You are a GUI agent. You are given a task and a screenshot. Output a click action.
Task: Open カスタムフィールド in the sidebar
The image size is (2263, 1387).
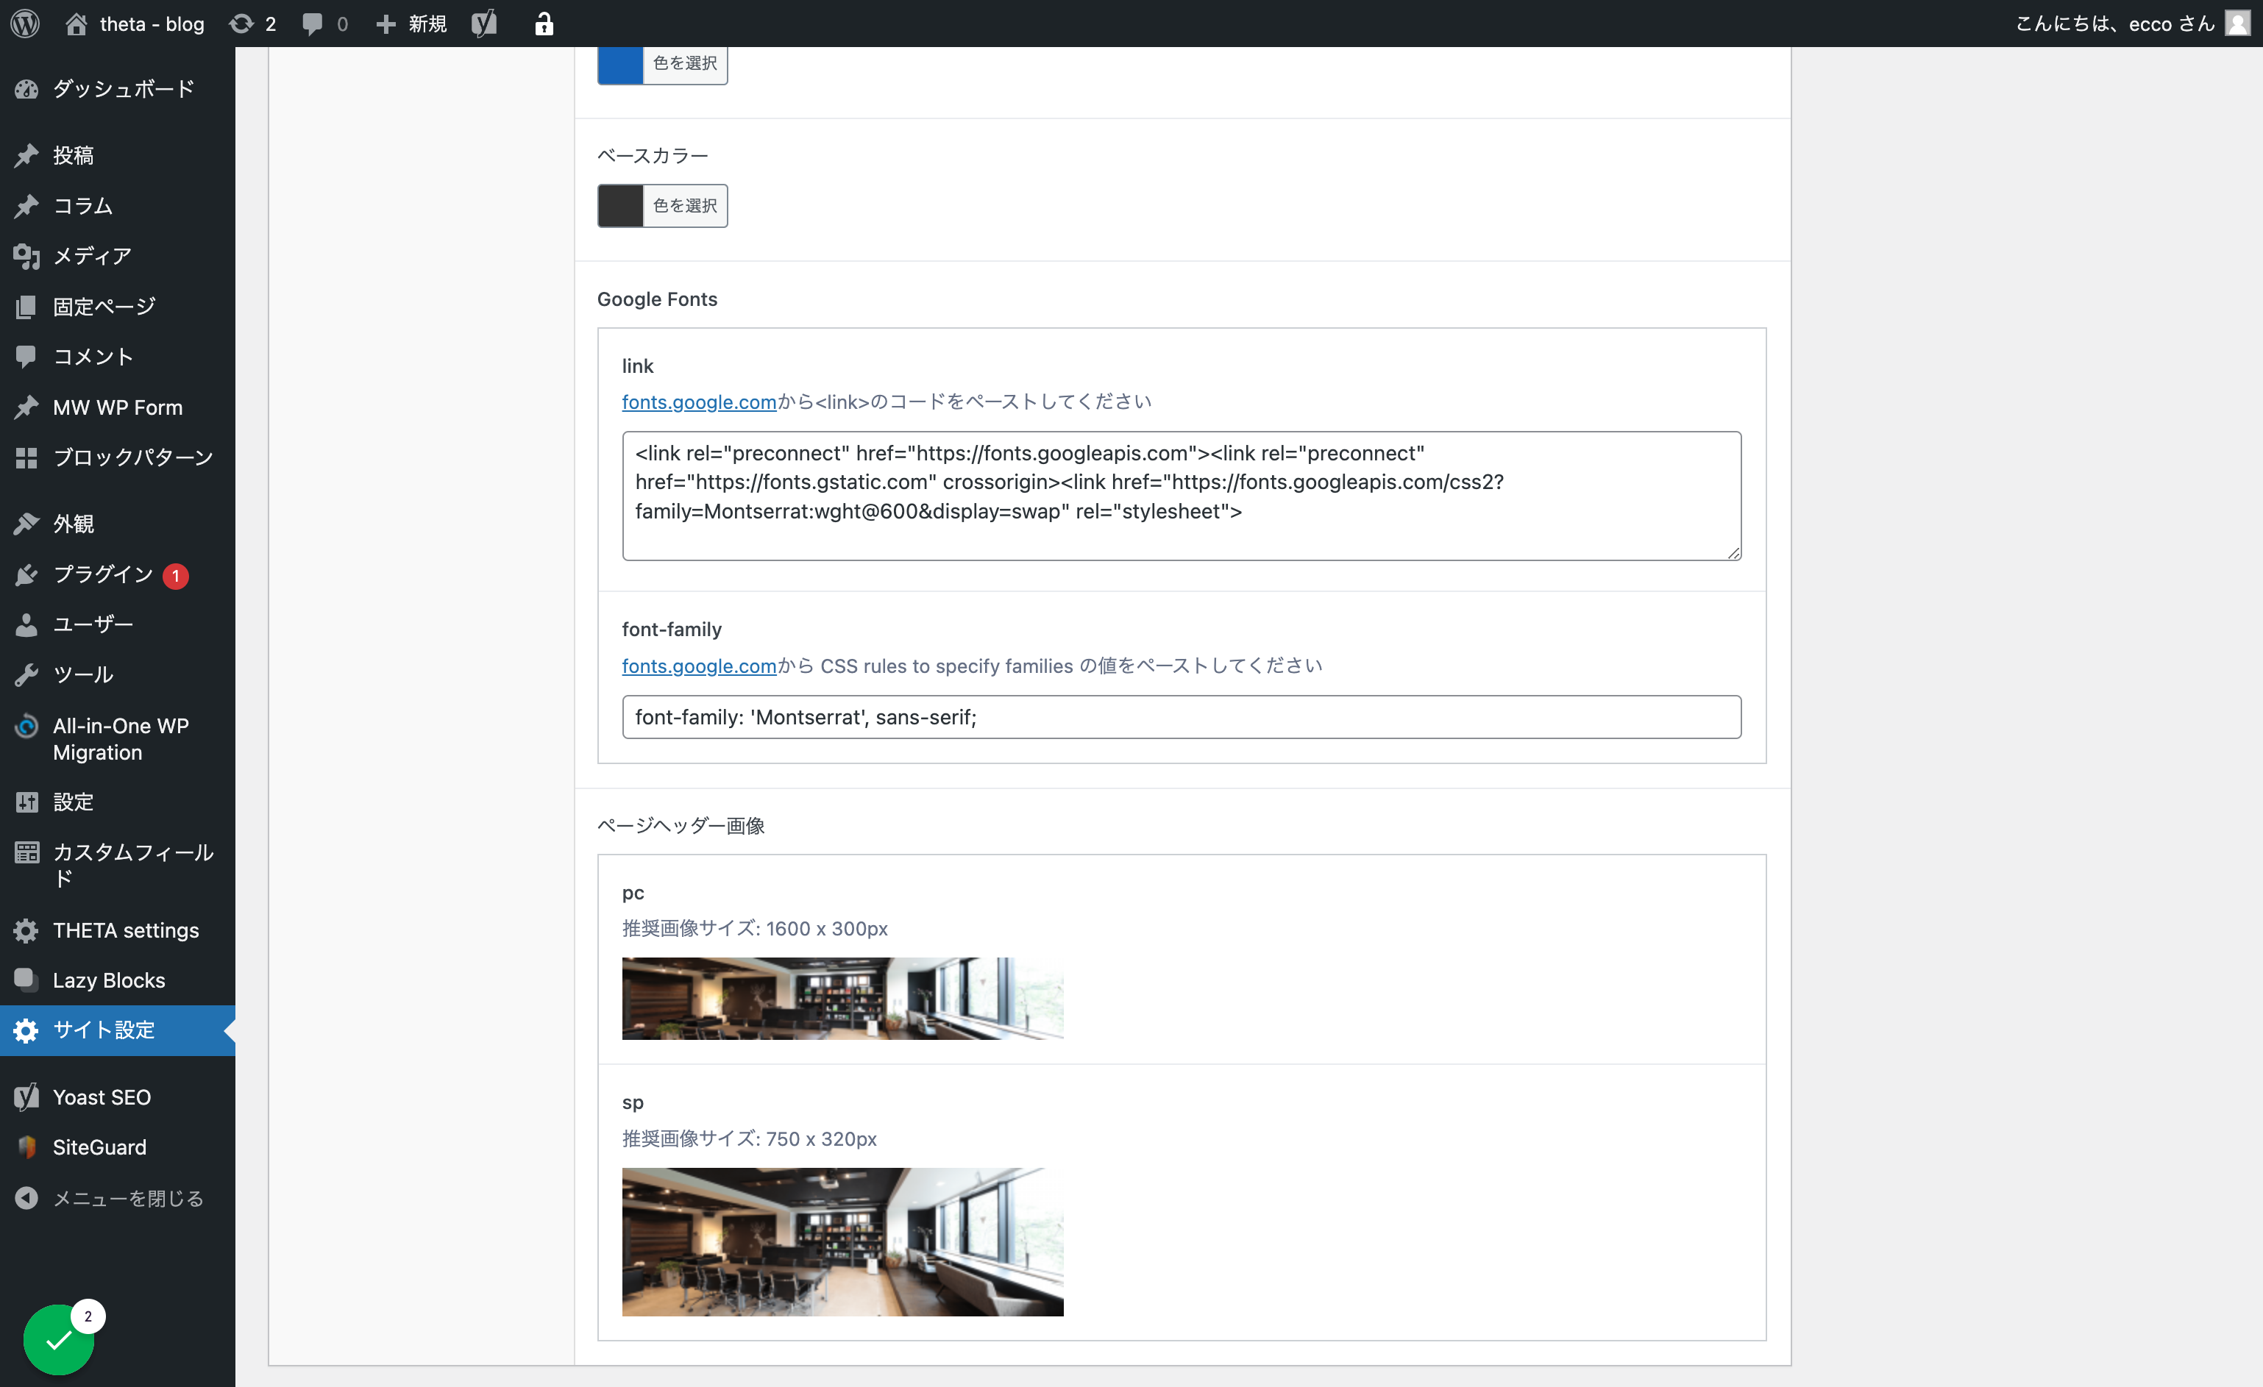[x=118, y=865]
